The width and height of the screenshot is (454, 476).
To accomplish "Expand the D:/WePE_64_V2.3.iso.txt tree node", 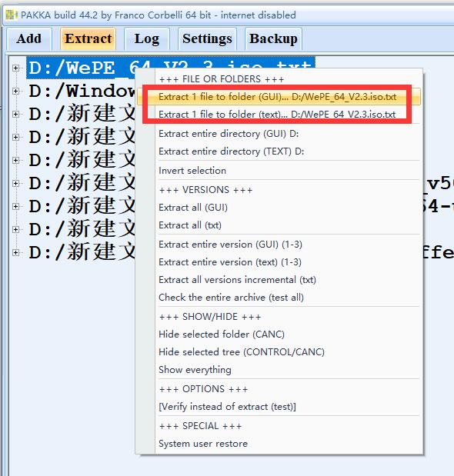I will [16, 68].
